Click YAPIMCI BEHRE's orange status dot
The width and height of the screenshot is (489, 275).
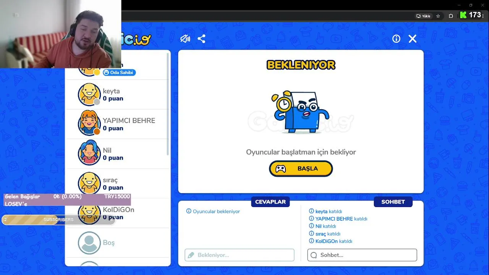coord(97,132)
